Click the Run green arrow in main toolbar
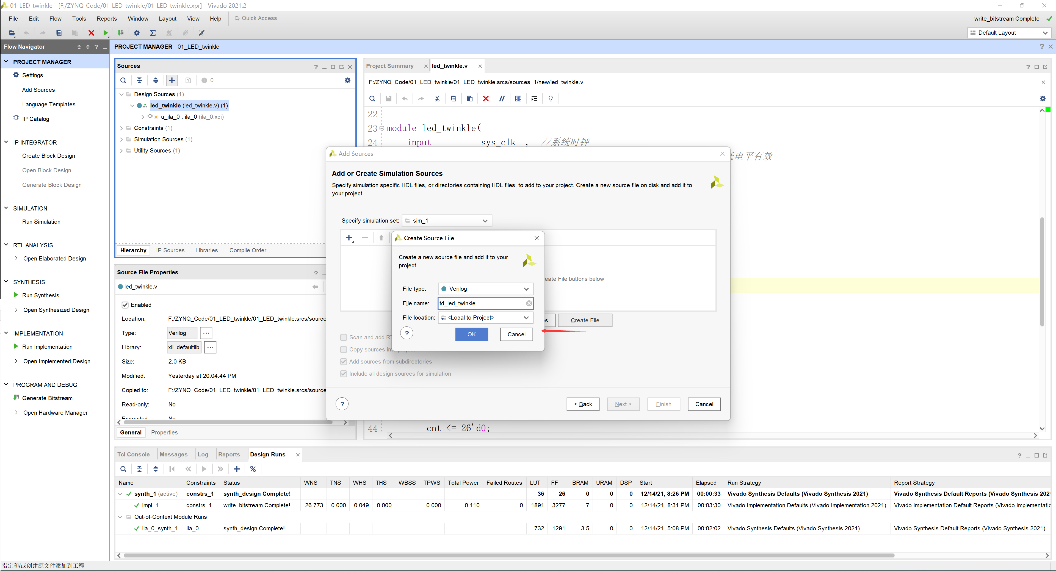Image resolution: width=1056 pixels, height=571 pixels. [x=105, y=33]
